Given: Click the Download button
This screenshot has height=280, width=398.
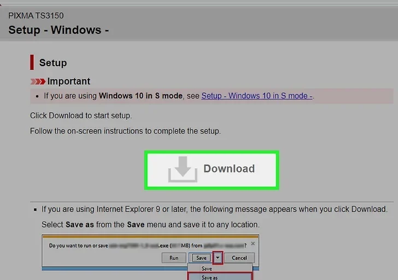Looking at the screenshot, I should pyautogui.click(x=212, y=170).
